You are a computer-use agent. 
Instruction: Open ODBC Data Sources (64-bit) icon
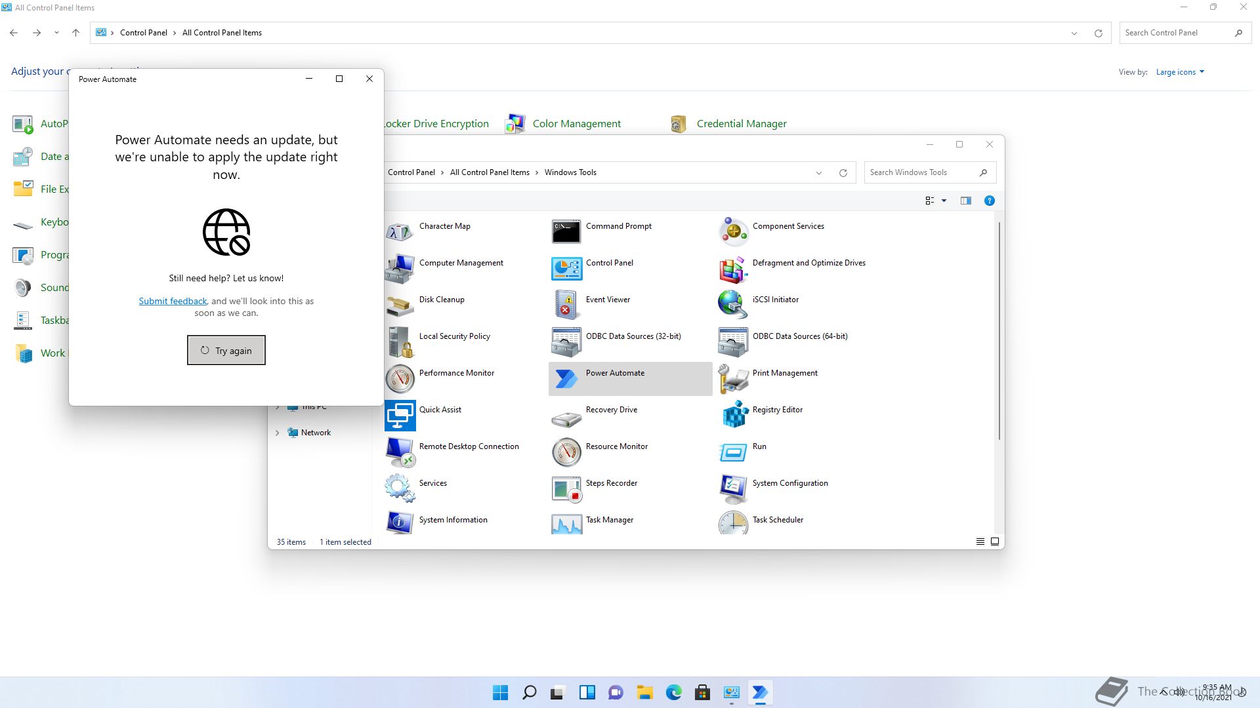coord(733,342)
